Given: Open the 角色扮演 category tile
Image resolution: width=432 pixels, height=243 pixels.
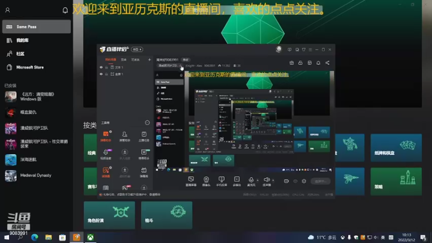Looking at the screenshot, I should click(x=110, y=215).
